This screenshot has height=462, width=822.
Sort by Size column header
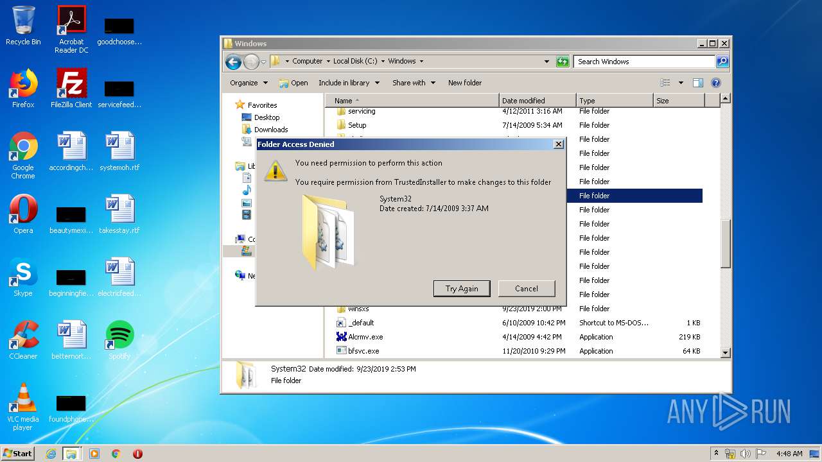coord(679,101)
